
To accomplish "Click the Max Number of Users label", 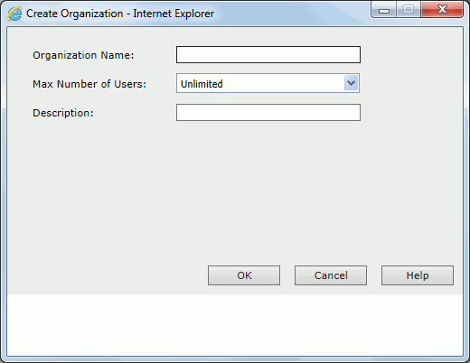I will (89, 84).
